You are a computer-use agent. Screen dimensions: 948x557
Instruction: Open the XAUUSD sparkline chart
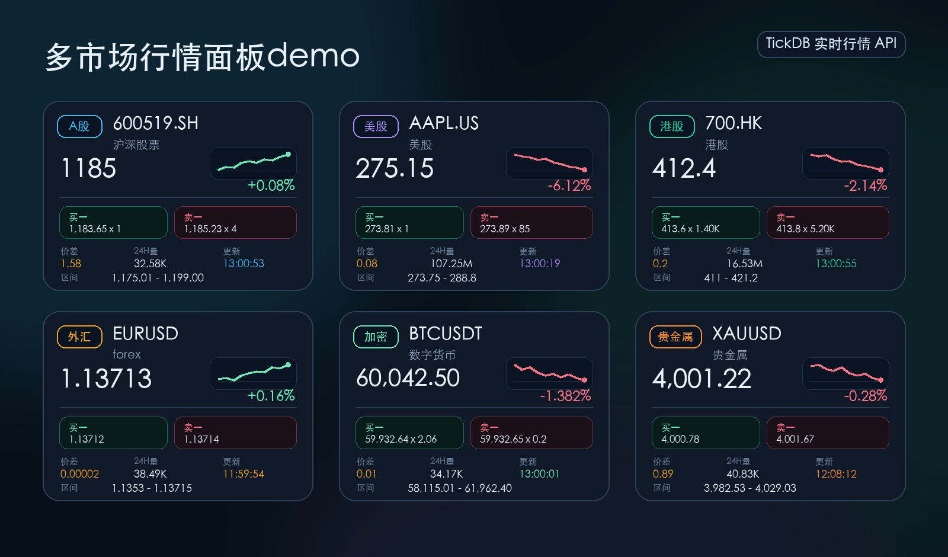(846, 373)
